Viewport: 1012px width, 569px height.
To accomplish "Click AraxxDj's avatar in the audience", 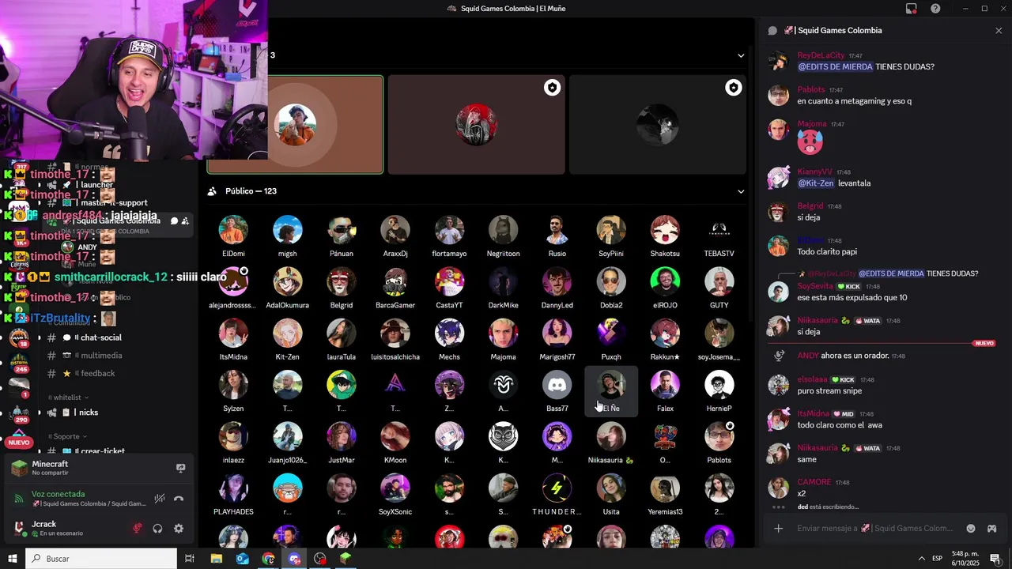I will 395,230.
